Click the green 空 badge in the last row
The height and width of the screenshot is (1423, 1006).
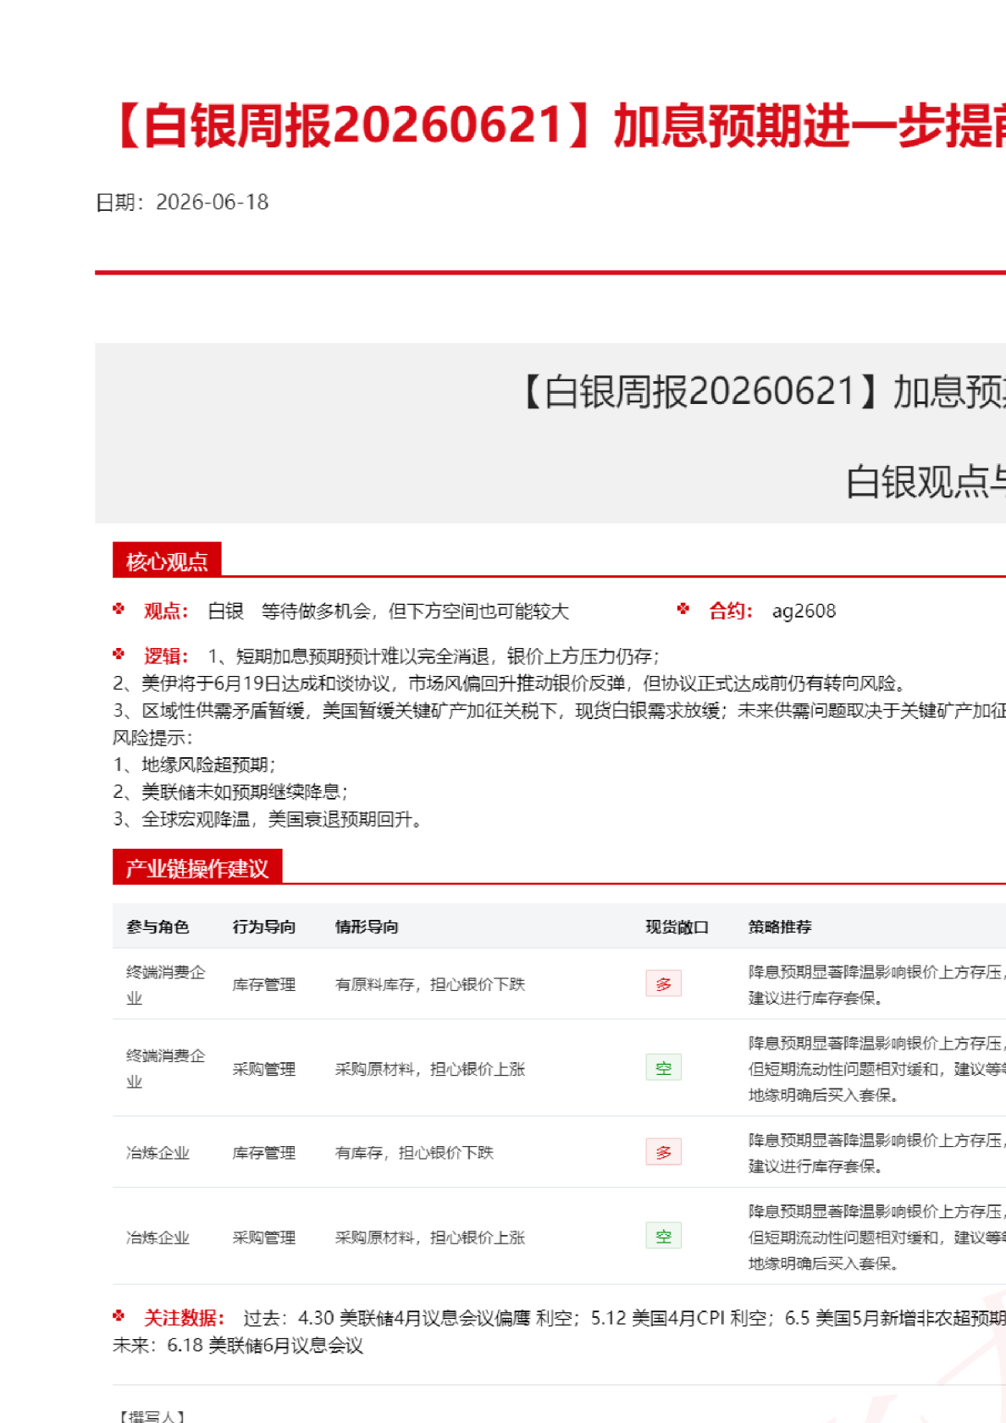point(663,1236)
